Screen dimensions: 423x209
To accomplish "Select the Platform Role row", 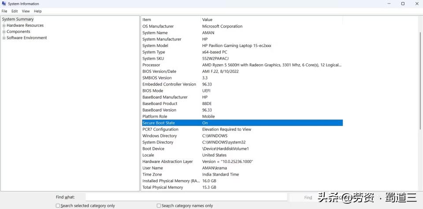I will point(242,116).
